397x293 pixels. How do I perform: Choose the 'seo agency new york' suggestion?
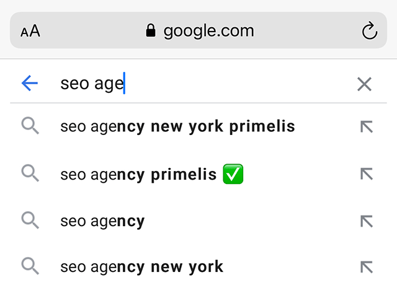141,268
